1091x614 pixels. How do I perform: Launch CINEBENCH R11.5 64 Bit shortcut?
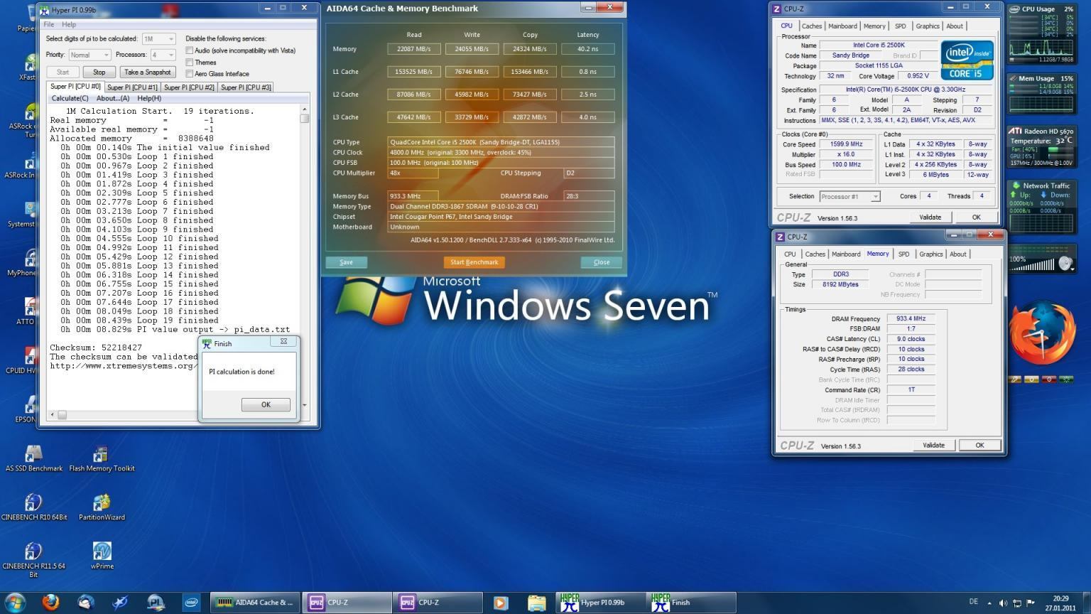click(33, 559)
